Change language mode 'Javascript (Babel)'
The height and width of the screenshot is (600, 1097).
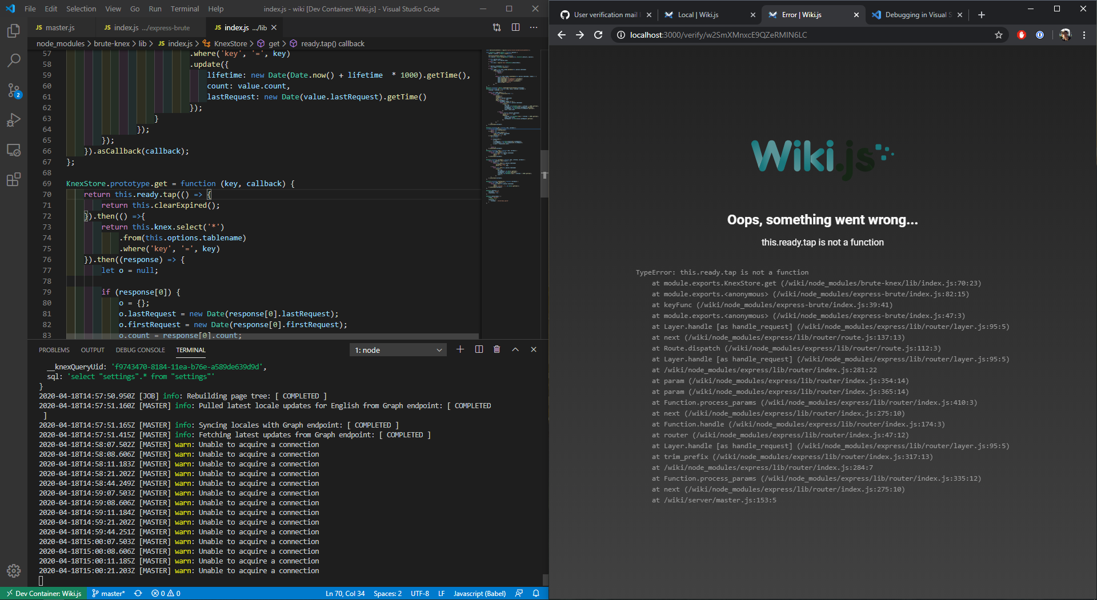point(479,594)
